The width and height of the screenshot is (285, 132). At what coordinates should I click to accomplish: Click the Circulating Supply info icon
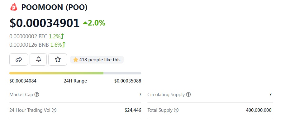188,95
